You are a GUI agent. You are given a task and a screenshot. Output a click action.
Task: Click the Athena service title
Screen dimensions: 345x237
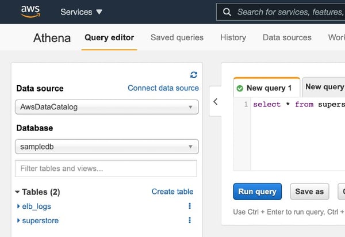pos(52,38)
